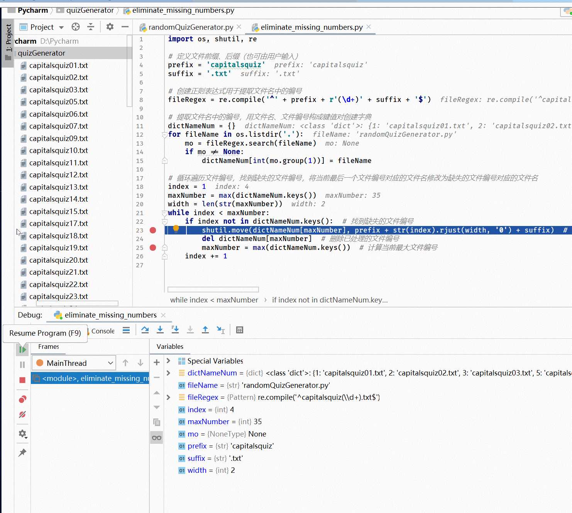Click the yellow intention lightbulb on line 23
Screen dimensions: 572x513
[176, 229]
